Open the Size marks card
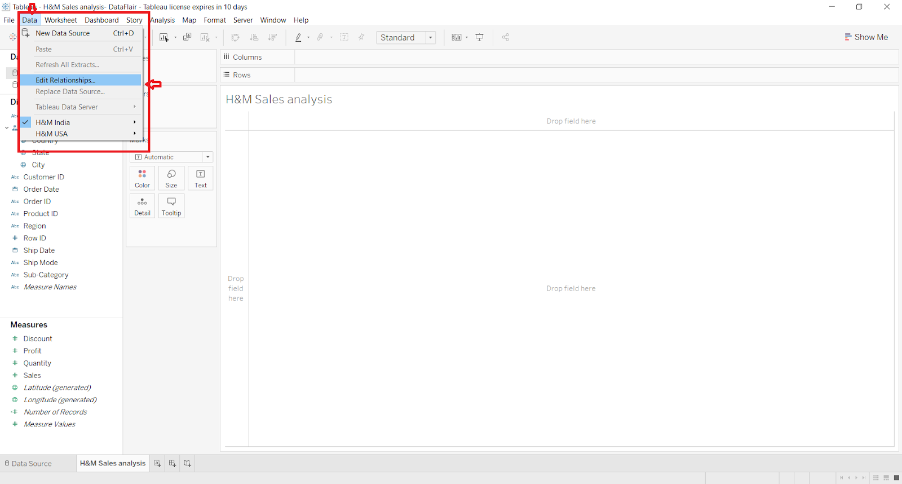 point(171,178)
